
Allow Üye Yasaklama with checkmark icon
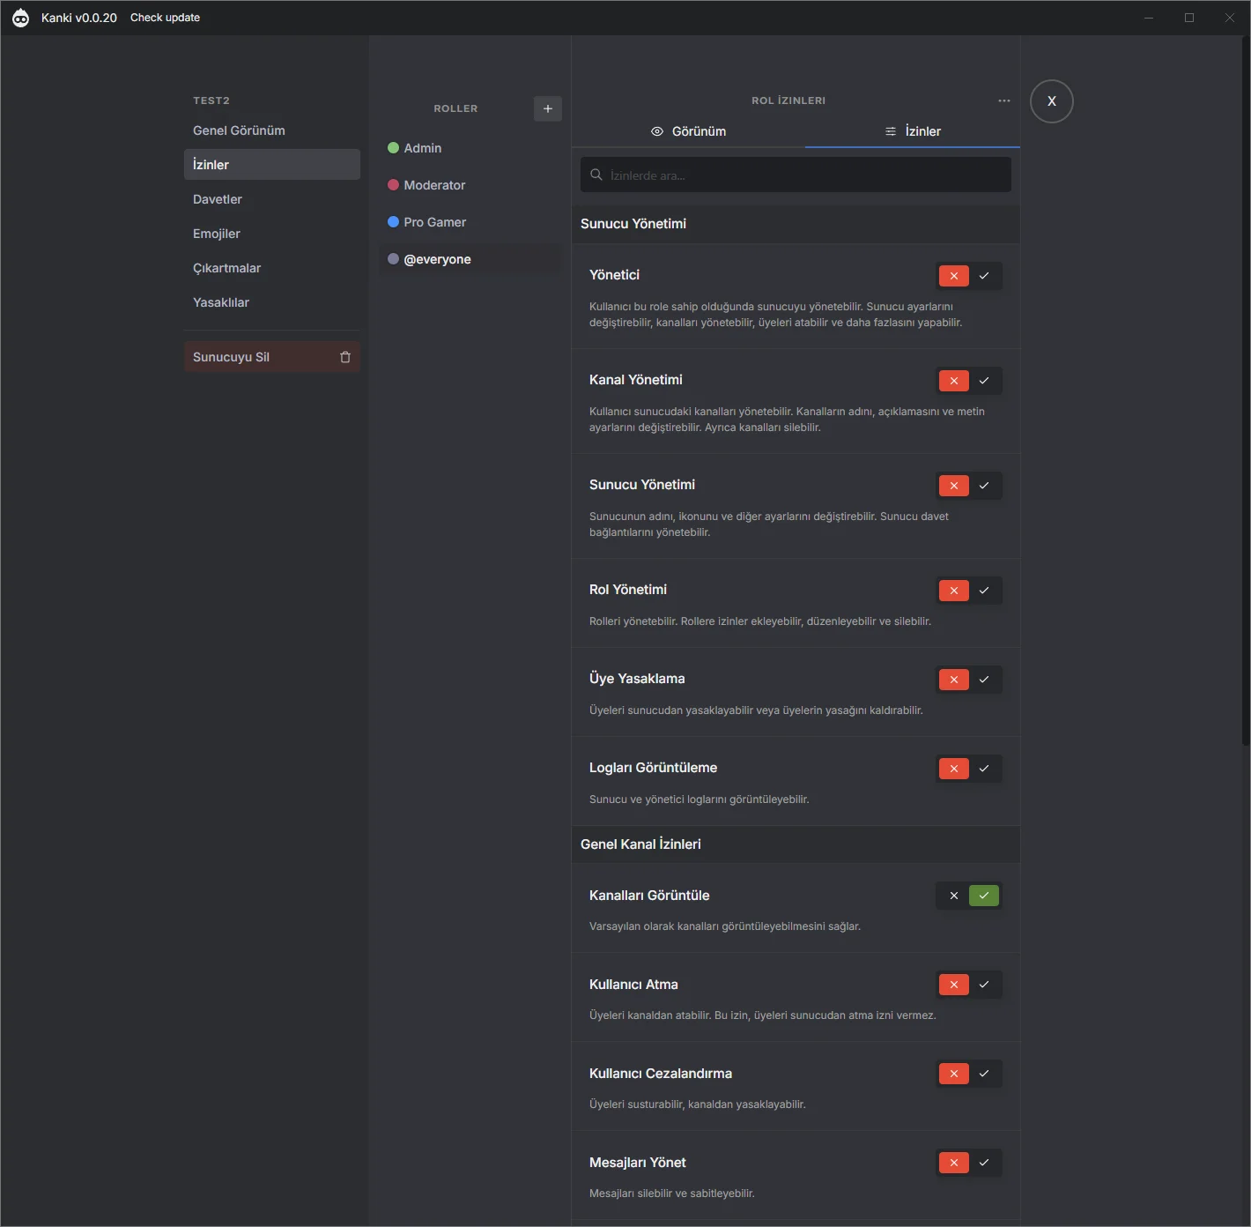coord(984,680)
